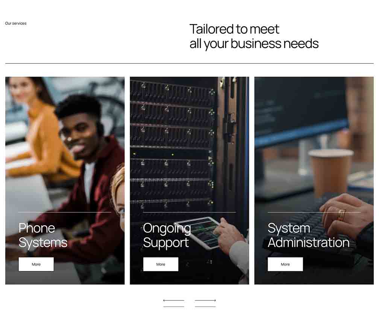Click the Our services label
The image size is (379, 319).
[16, 23]
